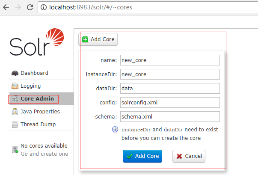Click the 'instanceDir:' label

pos(101,74)
